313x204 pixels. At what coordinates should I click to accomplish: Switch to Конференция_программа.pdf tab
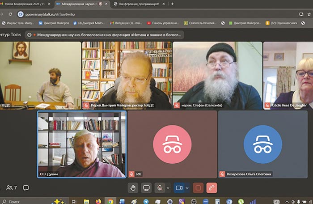(x=136, y=4)
